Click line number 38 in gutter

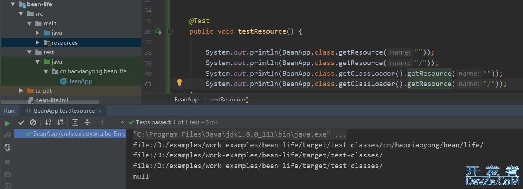coord(148,52)
